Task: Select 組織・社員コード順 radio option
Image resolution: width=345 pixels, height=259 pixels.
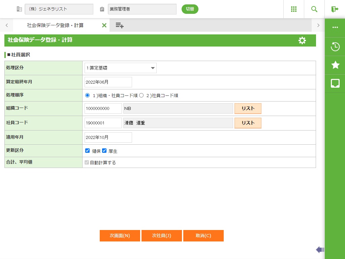Action: pyautogui.click(x=88, y=95)
